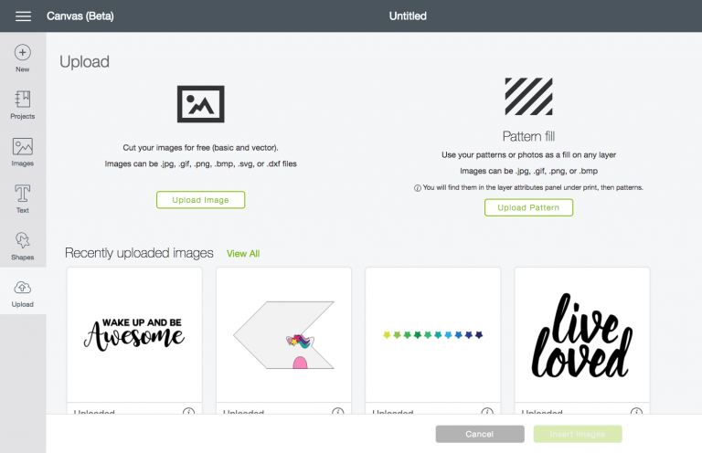Click the Upload Image button

pos(200,200)
